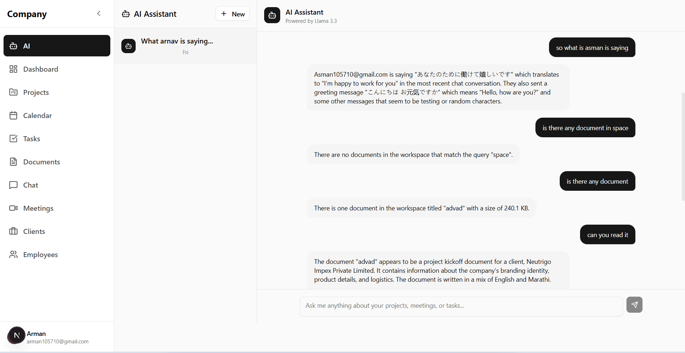Click the send message arrow icon
685x353 pixels.
[x=634, y=305]
